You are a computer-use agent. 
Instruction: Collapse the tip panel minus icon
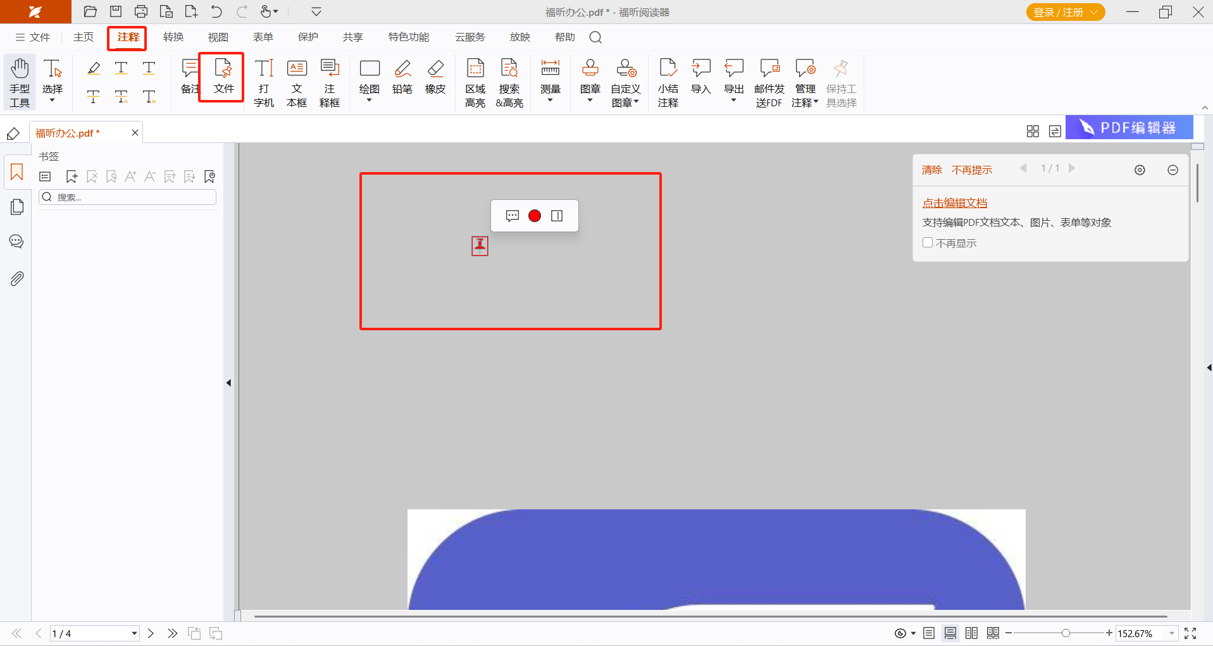1173,170
